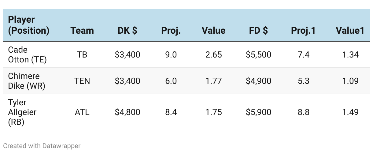Click the 1.49 Value1 cell

tap(350, 112)
